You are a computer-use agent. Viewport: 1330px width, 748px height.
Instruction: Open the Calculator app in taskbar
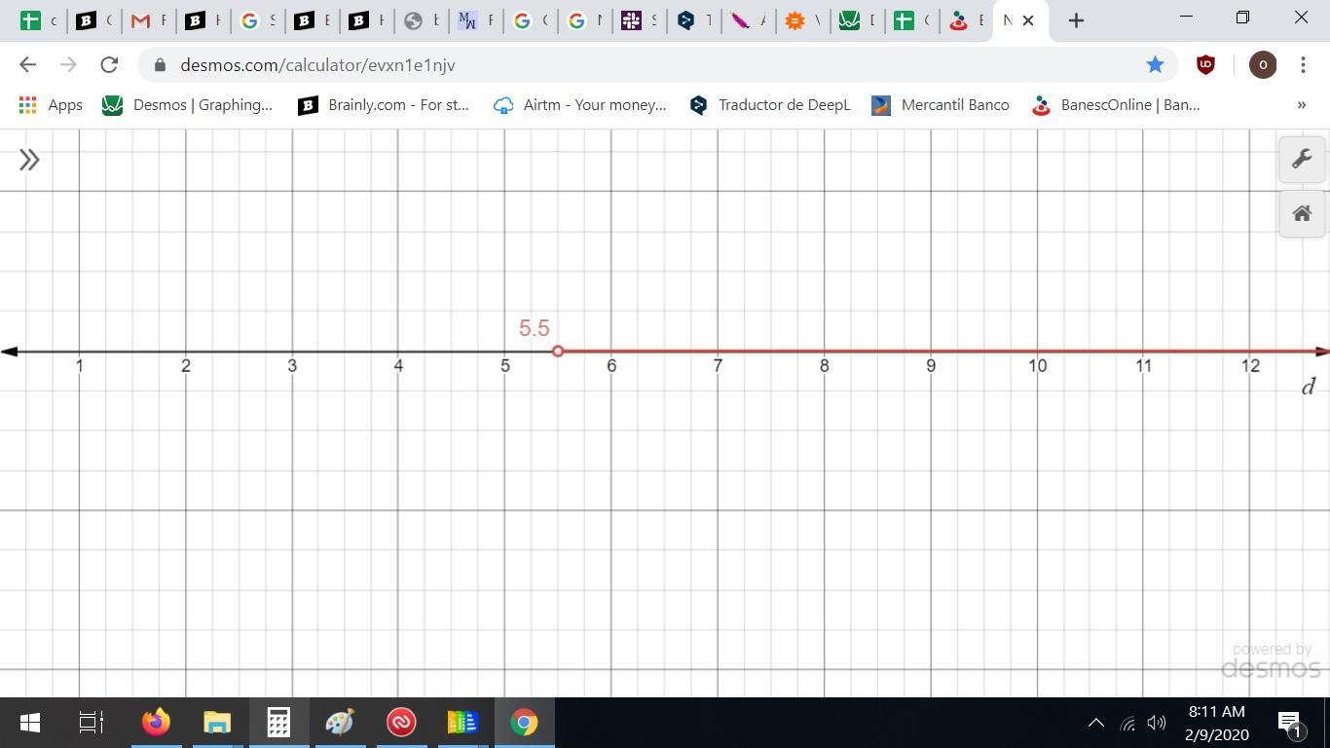pyautogui.click(x=278, y=723)
